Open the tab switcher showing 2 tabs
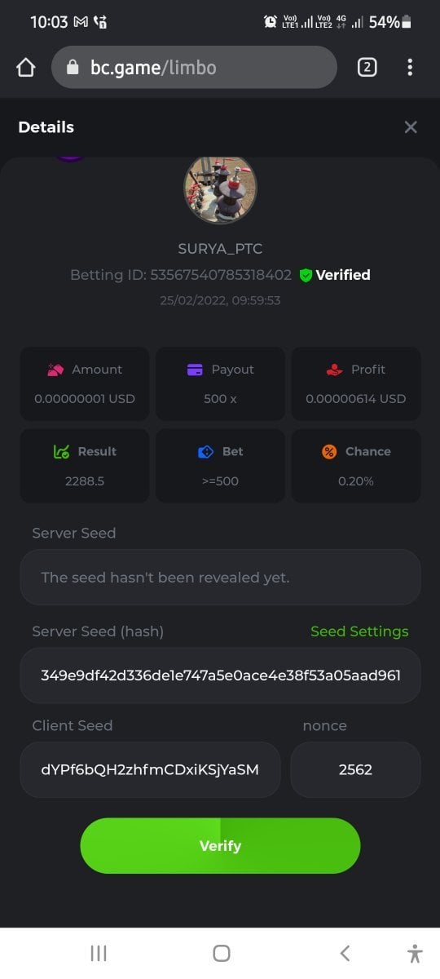 (x=367, y=68)
